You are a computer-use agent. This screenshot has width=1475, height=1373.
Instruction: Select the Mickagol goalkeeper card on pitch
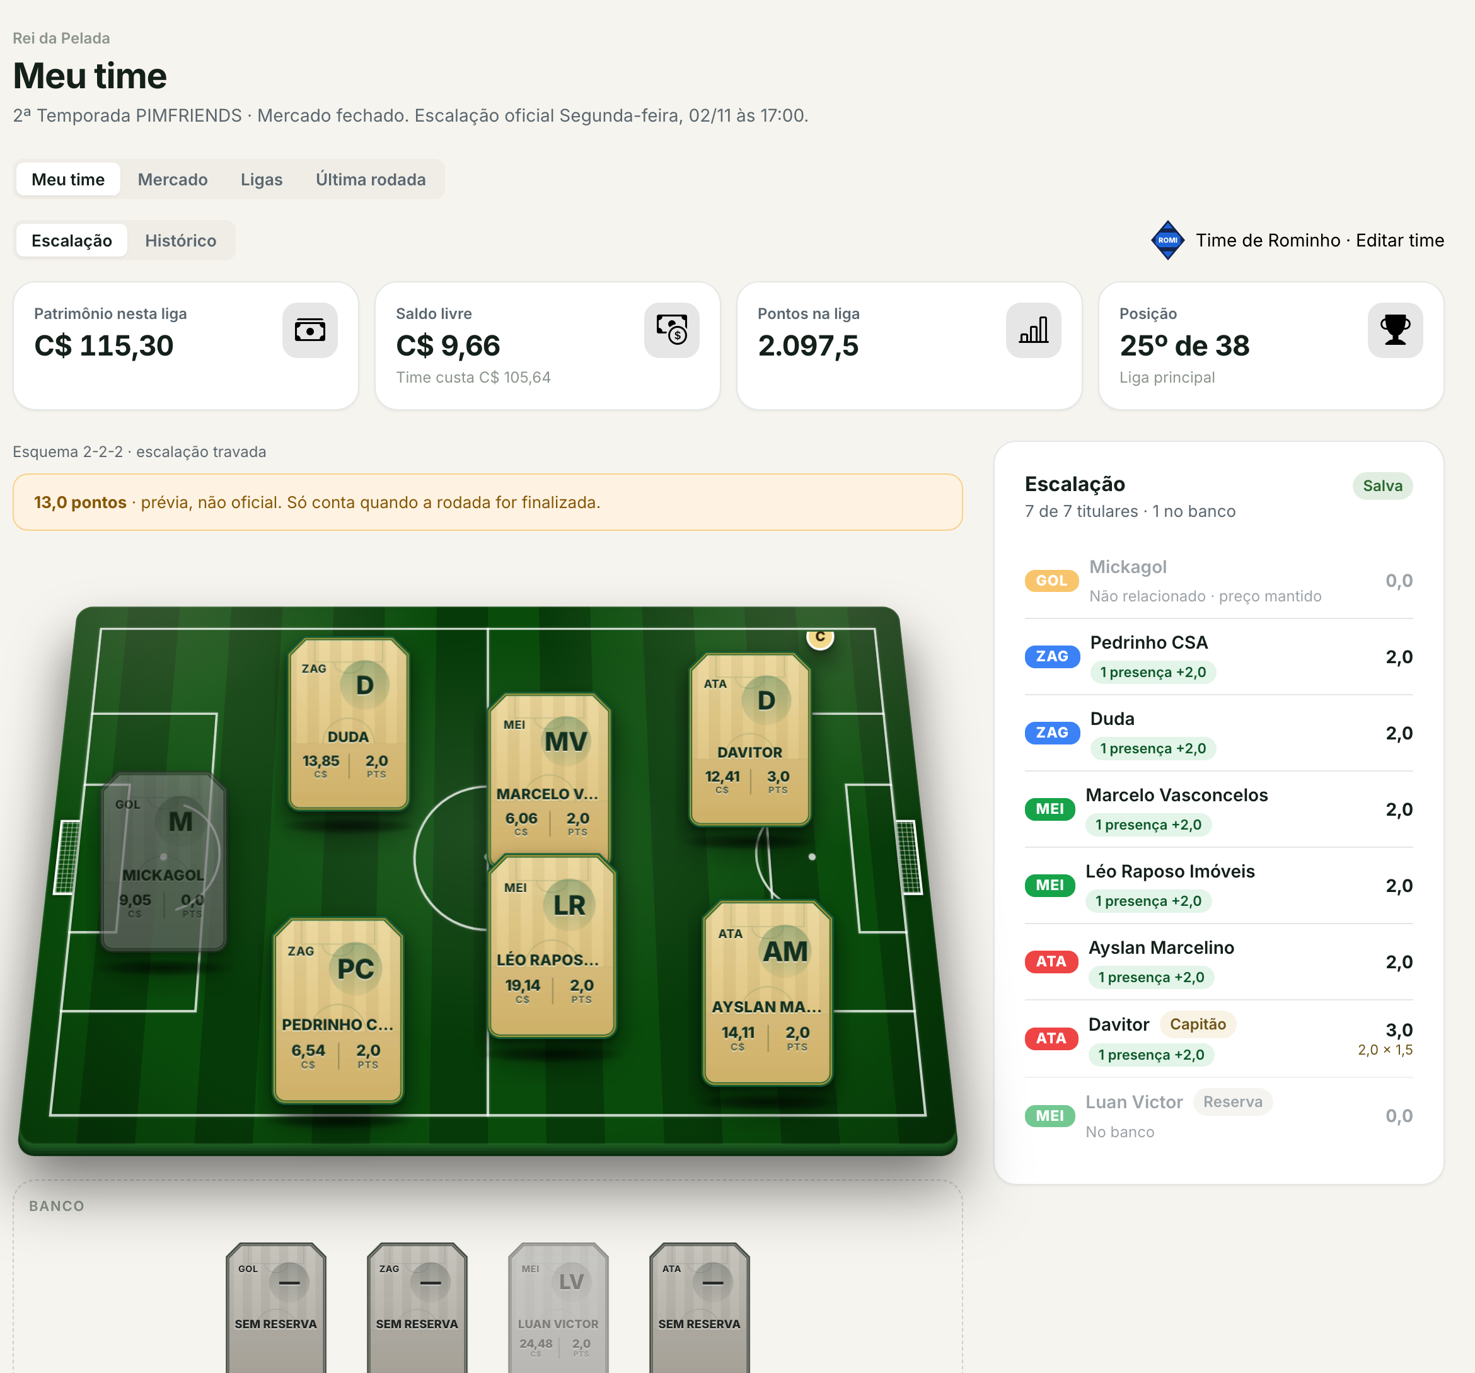click(164, 862)
